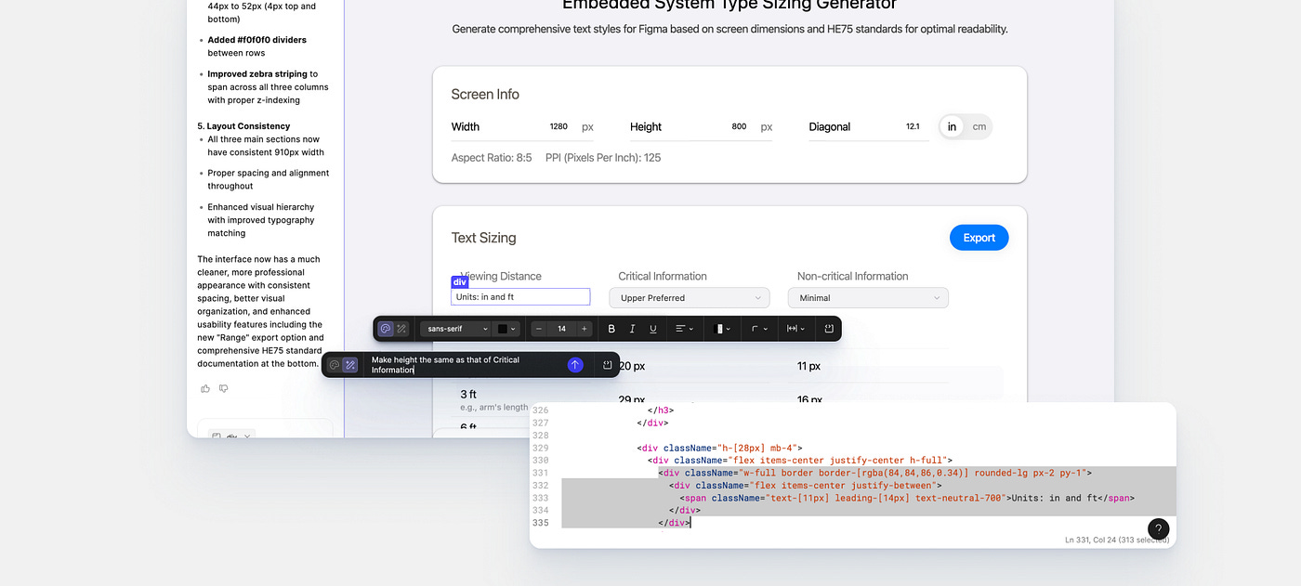Decrease font size with the minus button
The height and width of the screenshot is (586, 1301).
pos(539,329)
